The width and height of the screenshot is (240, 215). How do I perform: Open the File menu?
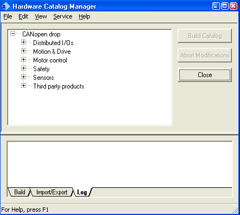coord(8,16)
